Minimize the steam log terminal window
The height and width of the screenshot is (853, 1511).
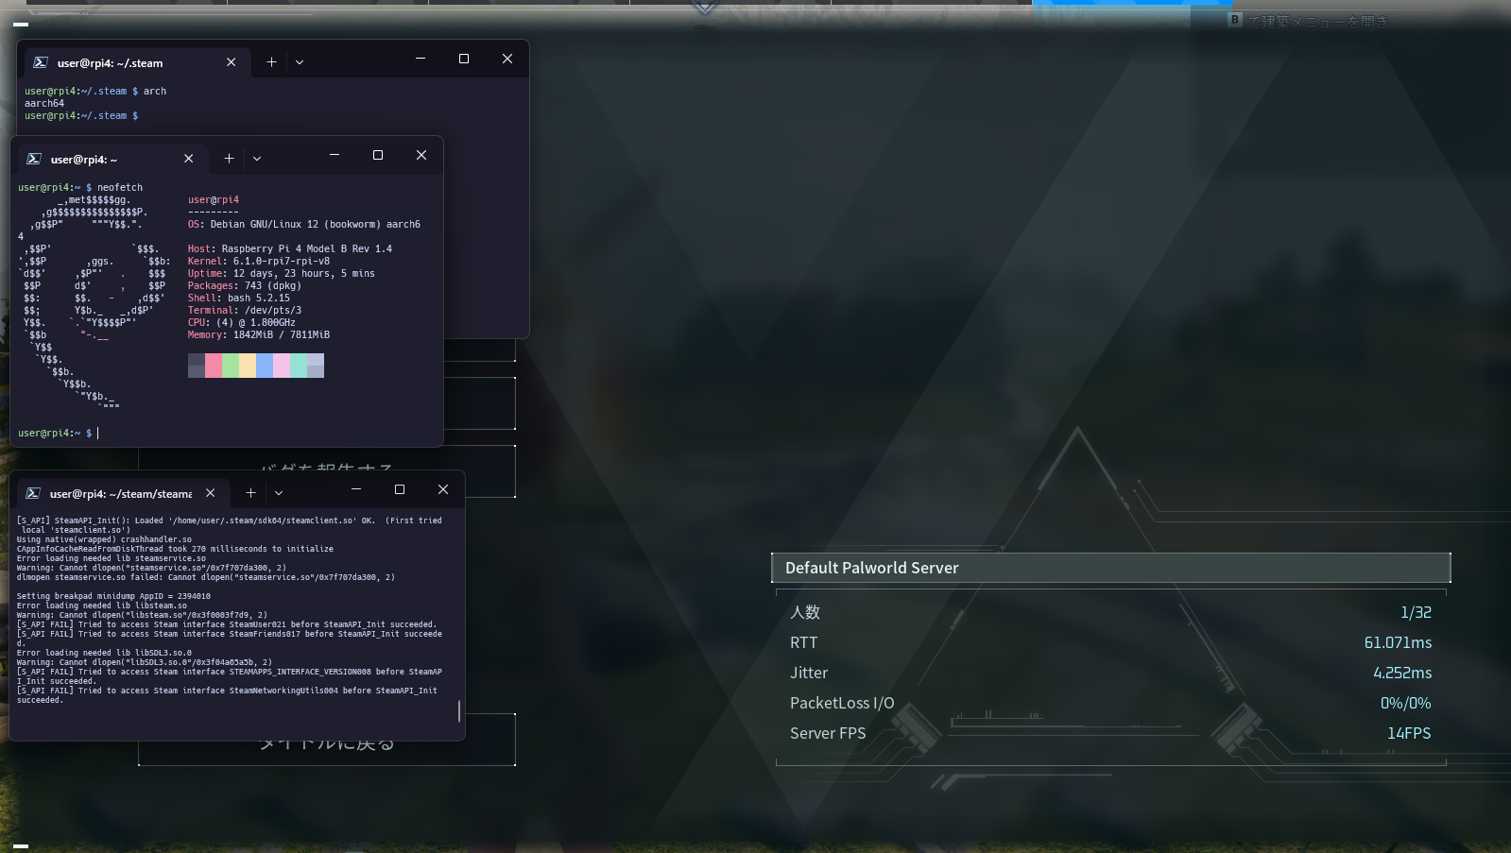pos(356,489)
